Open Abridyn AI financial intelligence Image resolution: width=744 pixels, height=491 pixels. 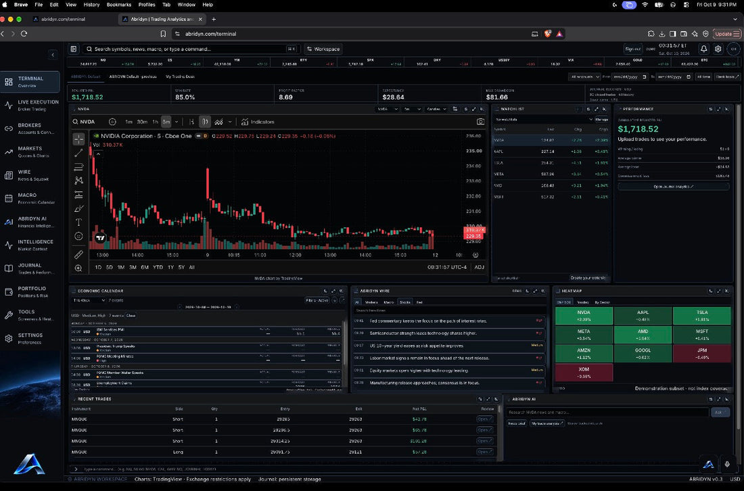30,222
